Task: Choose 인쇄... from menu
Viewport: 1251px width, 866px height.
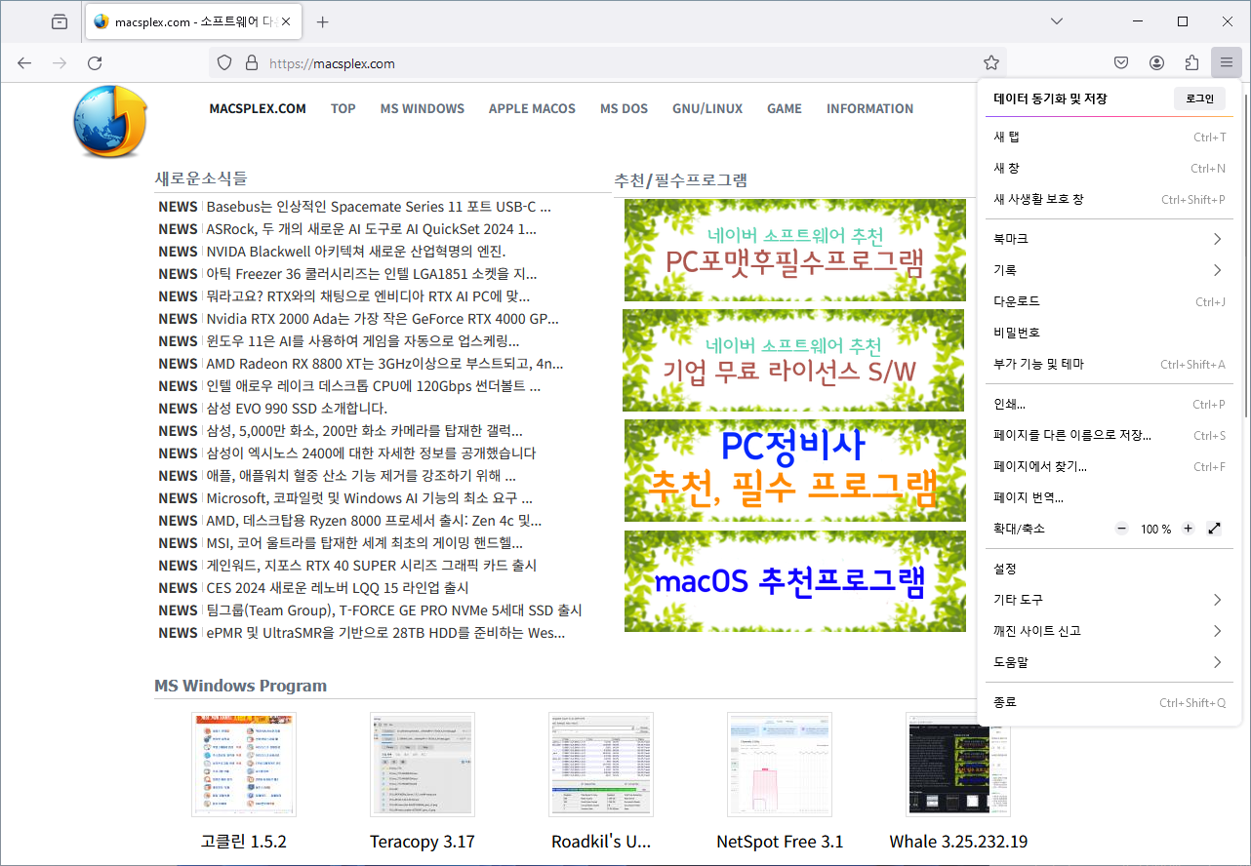Action: pyautogui.click(x=1110, y=404)
